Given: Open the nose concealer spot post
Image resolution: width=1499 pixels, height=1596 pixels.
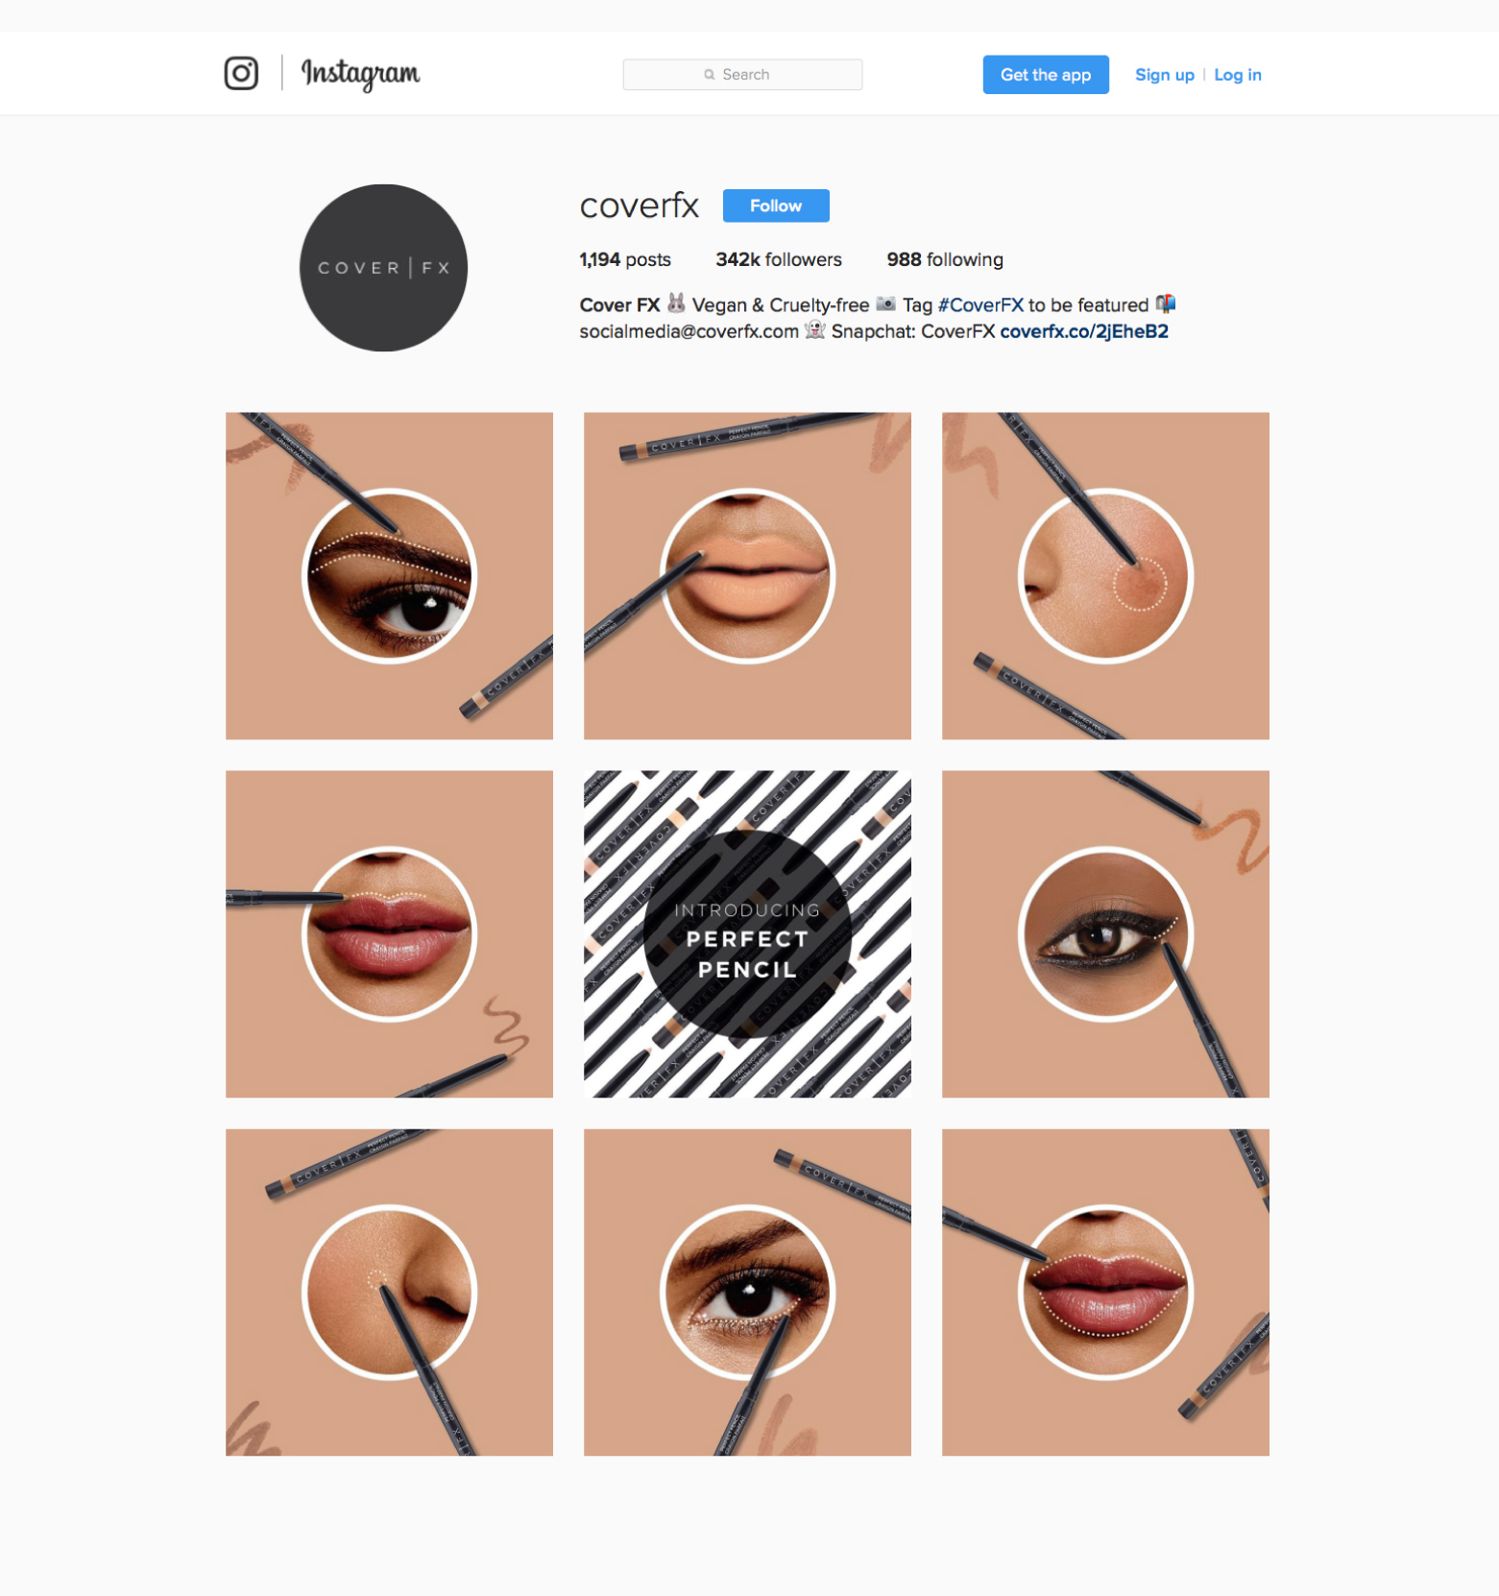Looking at the screenshot, I should coord(389,1293).
